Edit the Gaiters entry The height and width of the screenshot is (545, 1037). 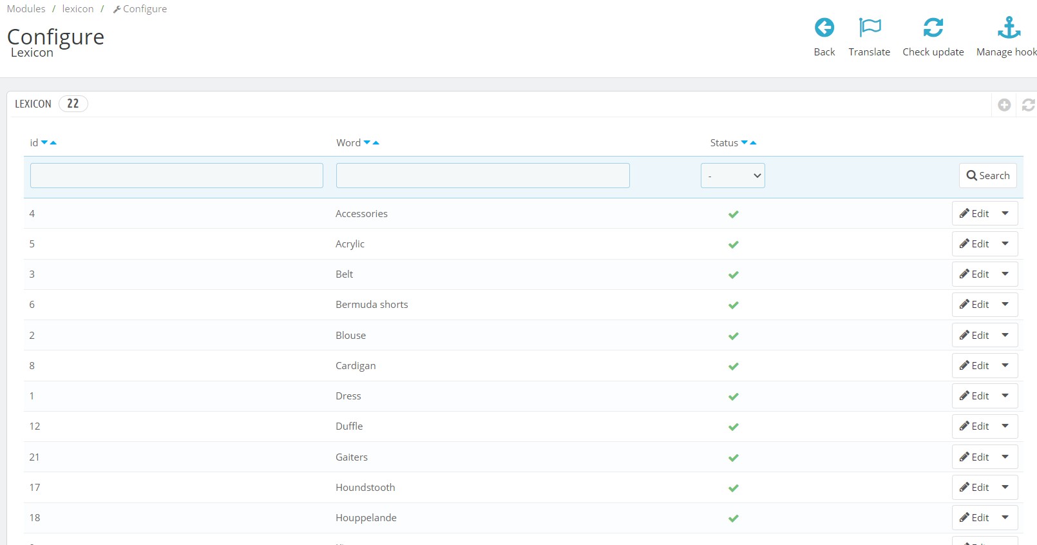tap(974, 457)
